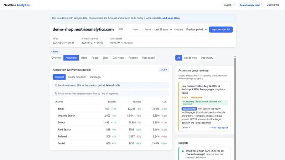
Task: Open the Pages tab
Action: click(x=95, y=58)
